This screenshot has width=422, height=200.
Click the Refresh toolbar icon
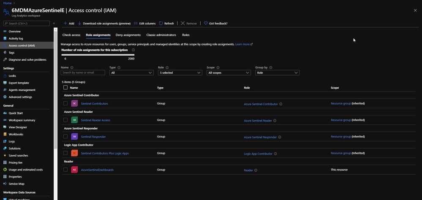coord(161,23)
